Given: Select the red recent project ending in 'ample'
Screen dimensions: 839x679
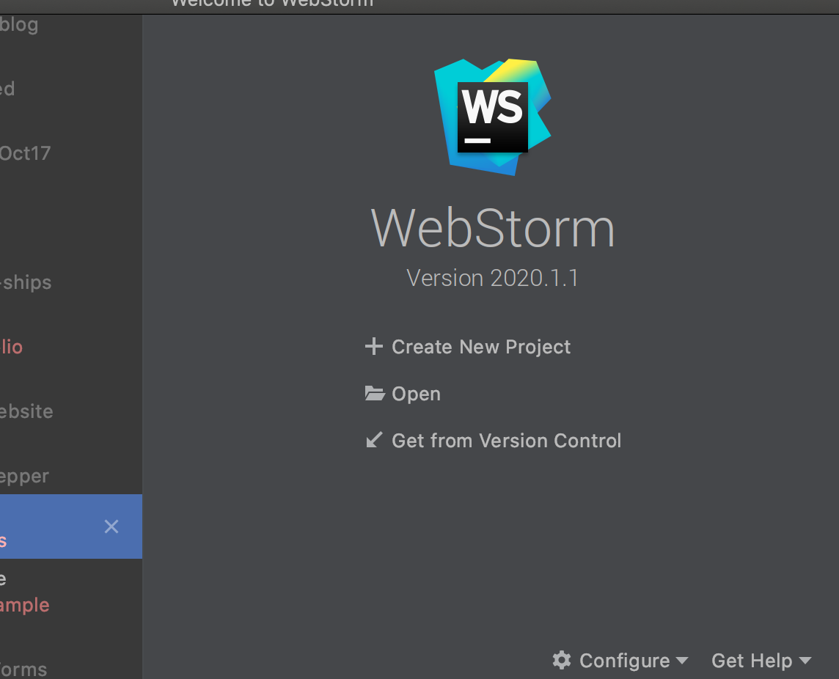Looking at the screenshot, I should [x=25, y=605].
